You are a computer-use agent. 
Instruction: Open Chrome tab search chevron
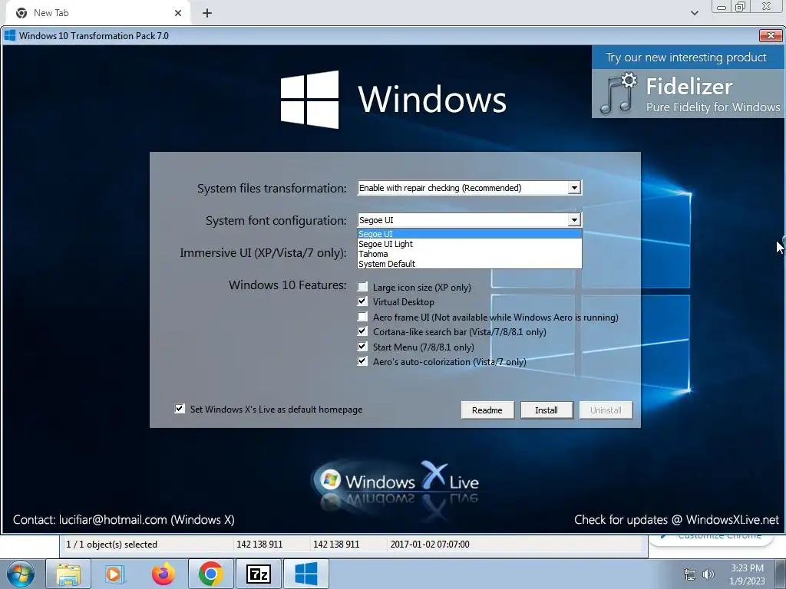click(694, 13)
